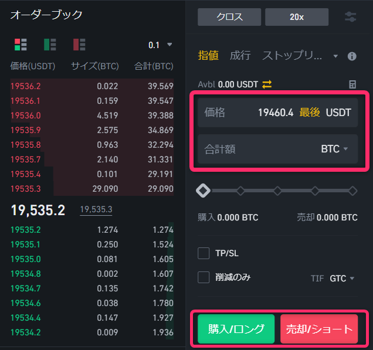Click the USDT transfer arrows icon
Image resolution: width=373 pixels, height=350 pixels.
267,84
